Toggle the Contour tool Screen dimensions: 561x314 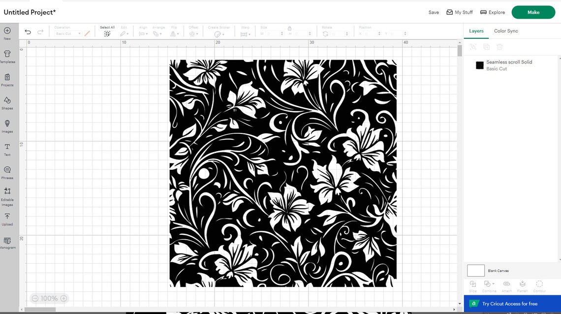tap(539, 284)
